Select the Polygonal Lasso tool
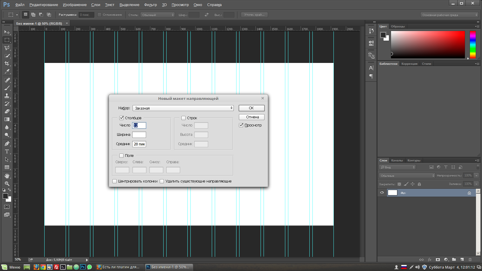 click(x=7, y=48)
